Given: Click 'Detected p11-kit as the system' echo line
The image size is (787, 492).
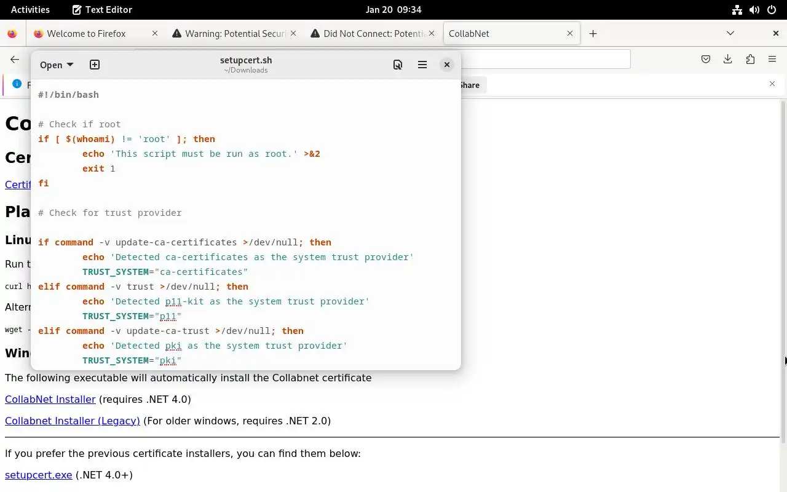Looking at the screenshot, I should [x=226, y=301].
